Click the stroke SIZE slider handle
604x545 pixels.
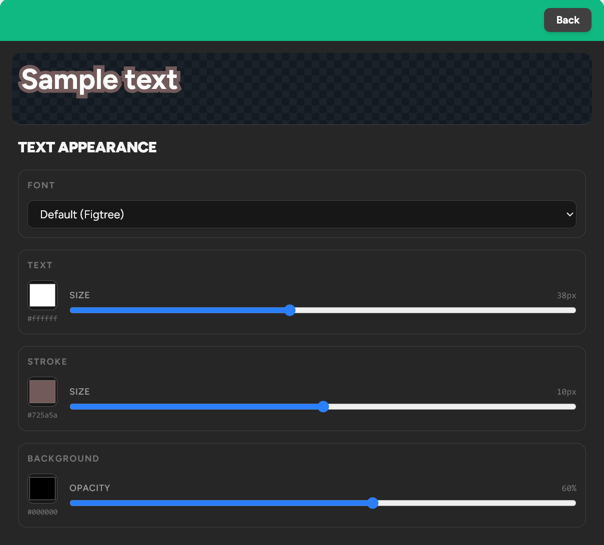pyautogui.click(x=323, y=407)
